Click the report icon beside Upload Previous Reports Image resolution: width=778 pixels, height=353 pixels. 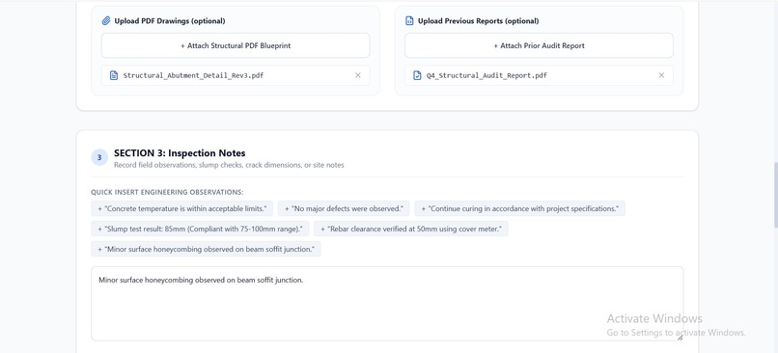tap(409, 21)
